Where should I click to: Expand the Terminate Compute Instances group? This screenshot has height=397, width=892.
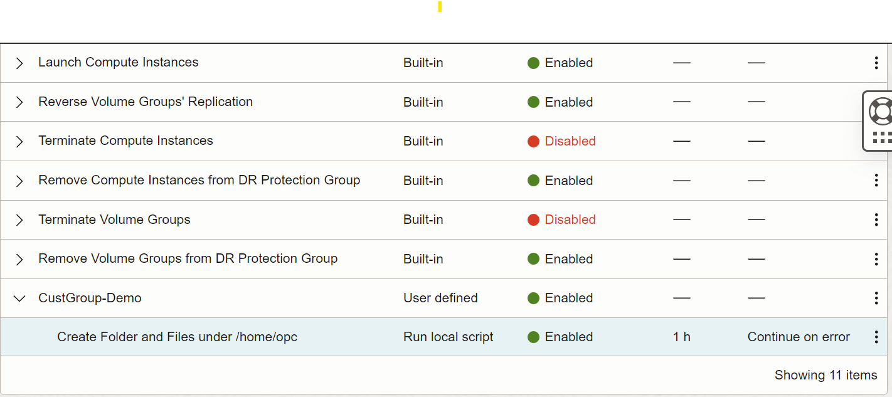19,141
